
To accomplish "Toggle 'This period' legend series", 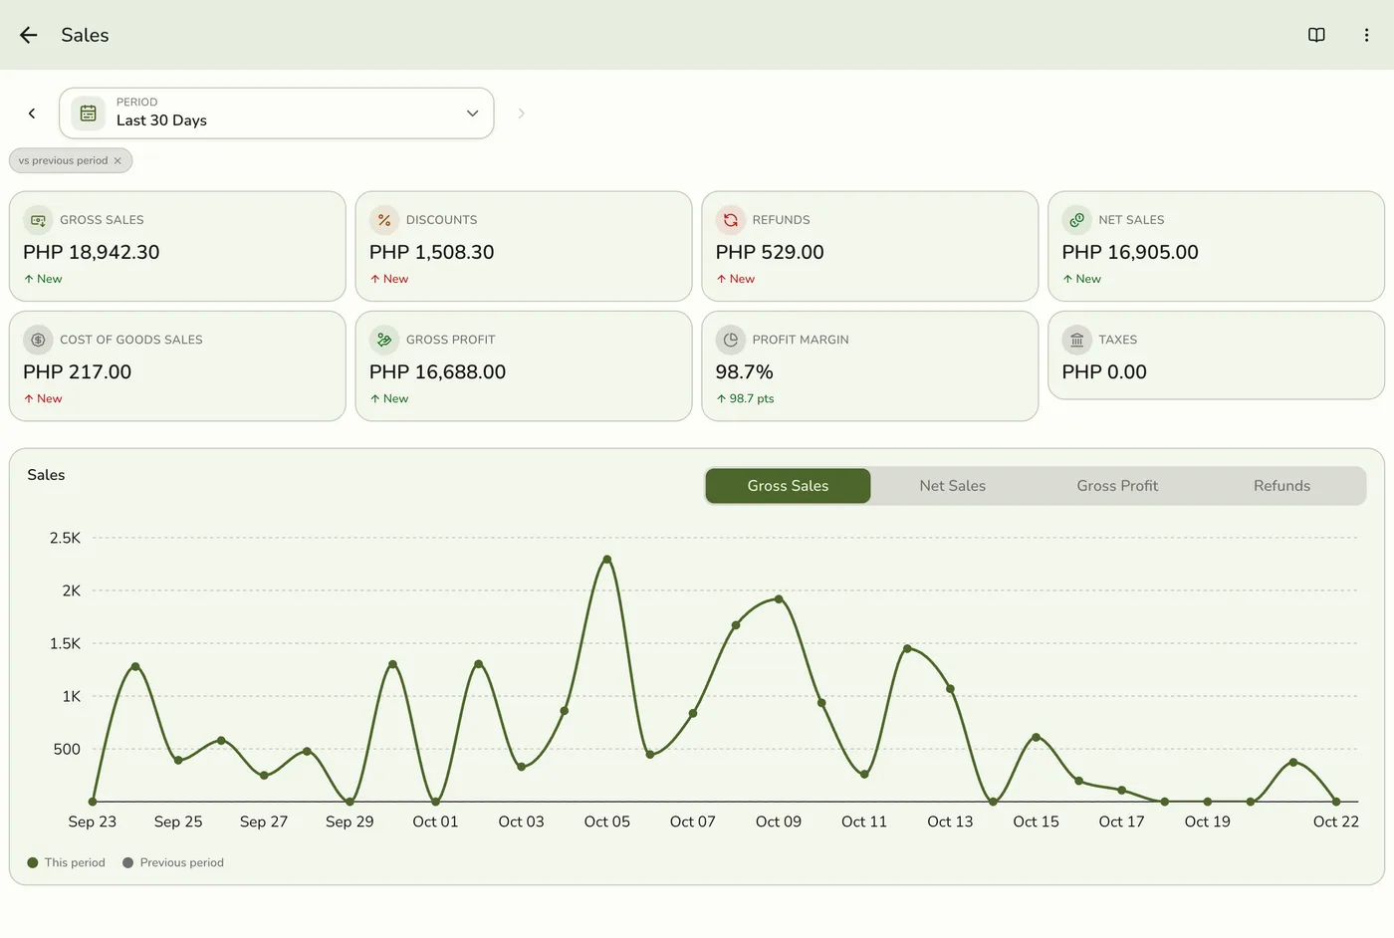I will 67,862.
